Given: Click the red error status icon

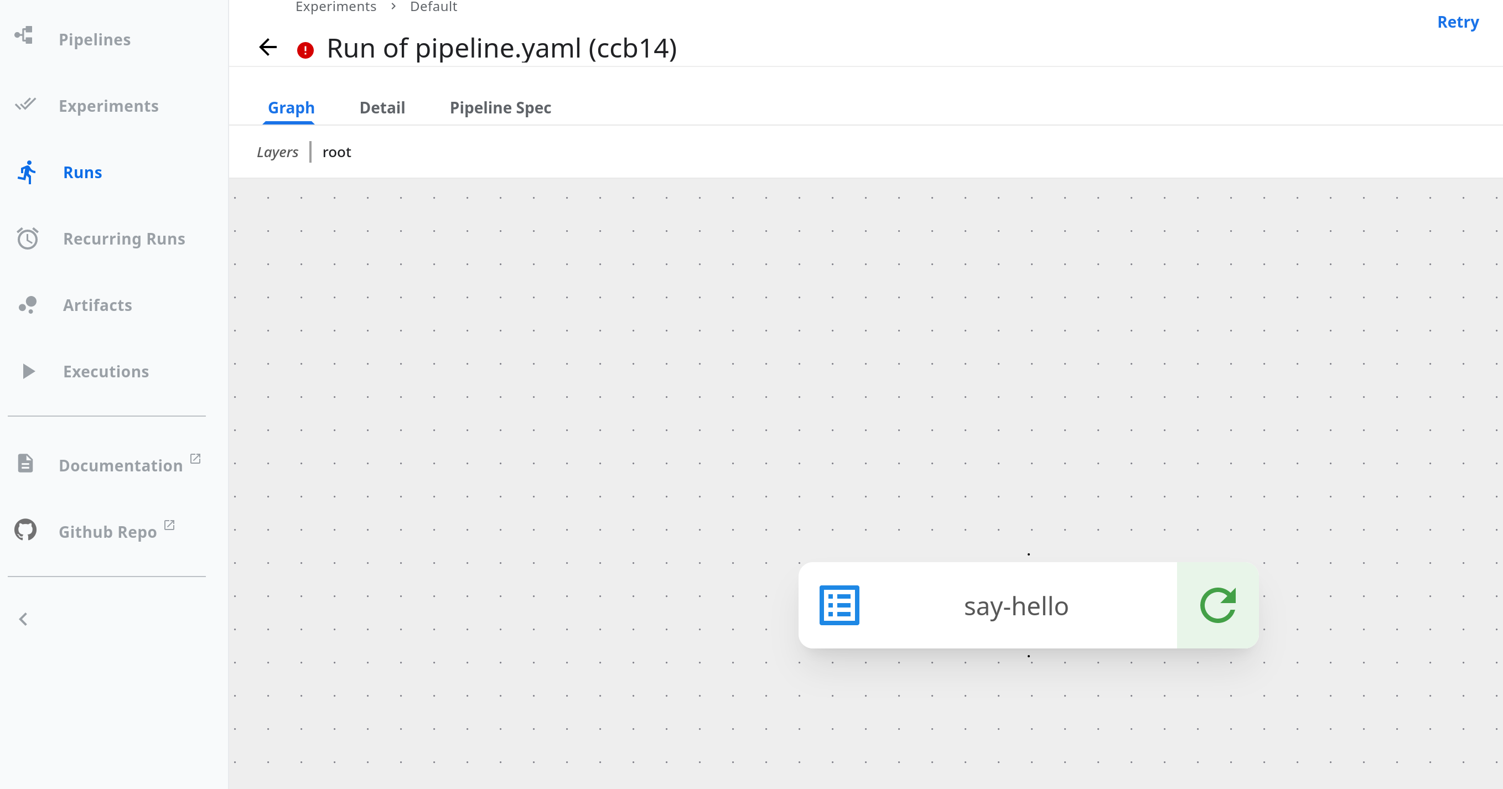Looking at the screenshot, I should 305,50.
